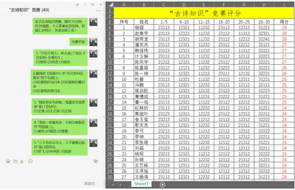Viewport: 295px width, 190px height.
Task: Start a voice call with phone icon
Action: [96, 161]
